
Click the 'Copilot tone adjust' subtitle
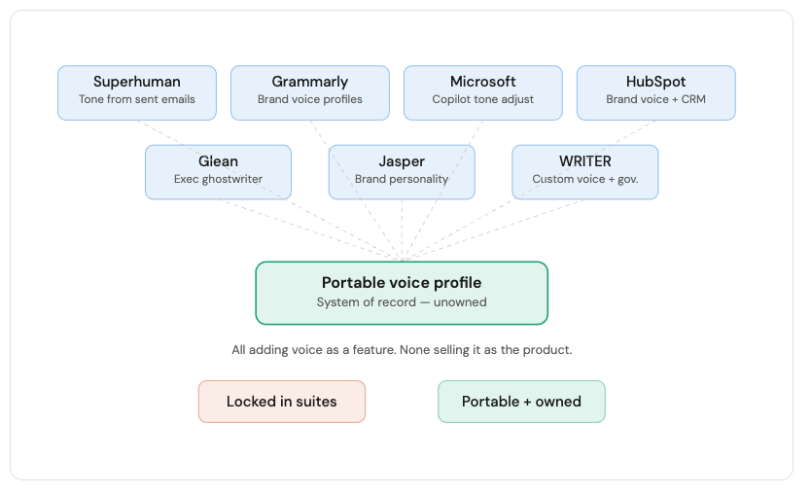click(x=483, y=99)
